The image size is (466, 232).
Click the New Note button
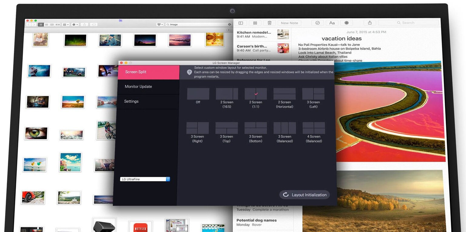[x=289, y=23]
